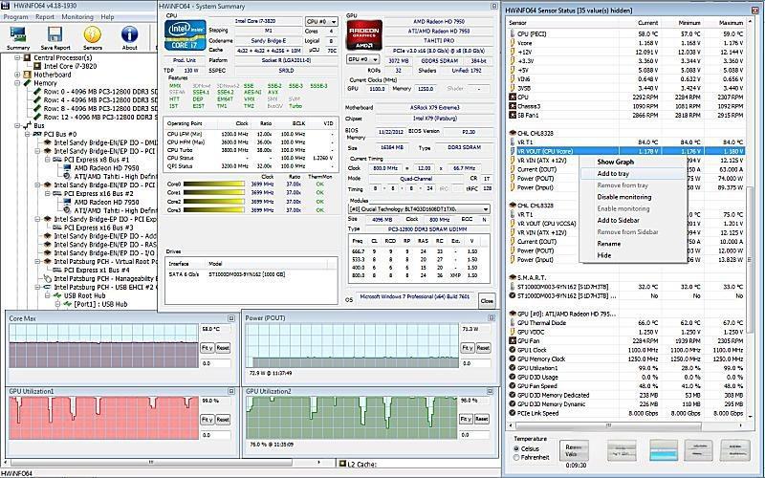Click the rightmost icon in sensor bottom toolbar
Screen dimensions: 765x478
(734, 450)
